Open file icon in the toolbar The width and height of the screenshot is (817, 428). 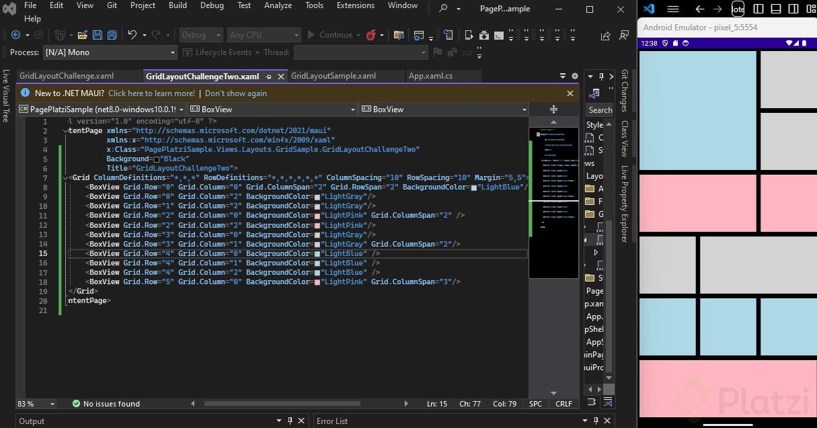(x=83, y=35)
